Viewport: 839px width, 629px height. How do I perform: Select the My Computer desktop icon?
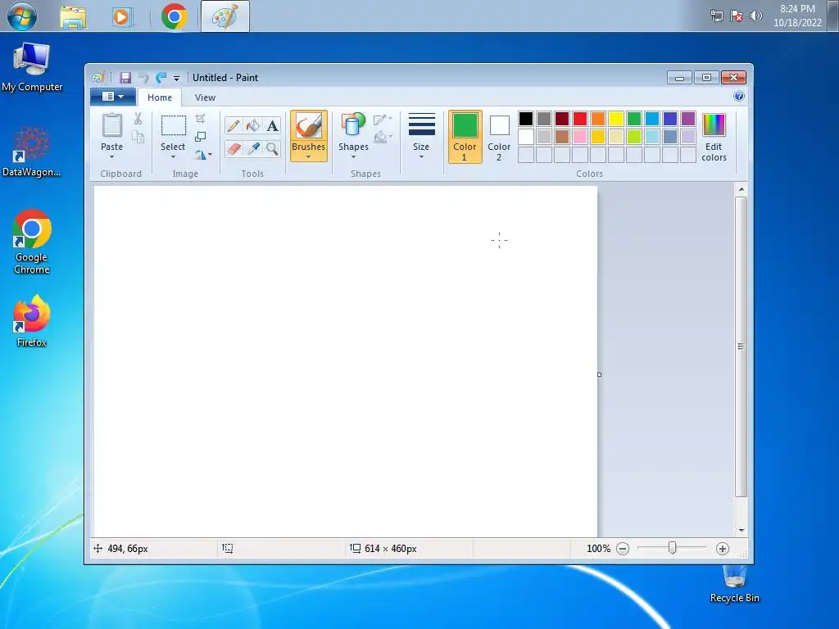(32, 67)
